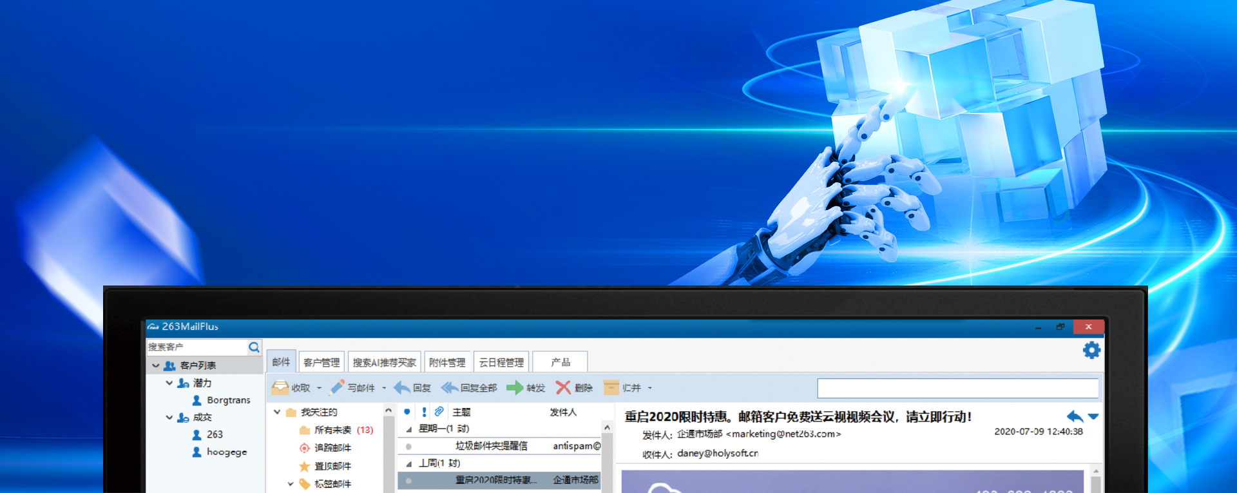Collapse the 星期一 mail group

[x=409, y=429]
